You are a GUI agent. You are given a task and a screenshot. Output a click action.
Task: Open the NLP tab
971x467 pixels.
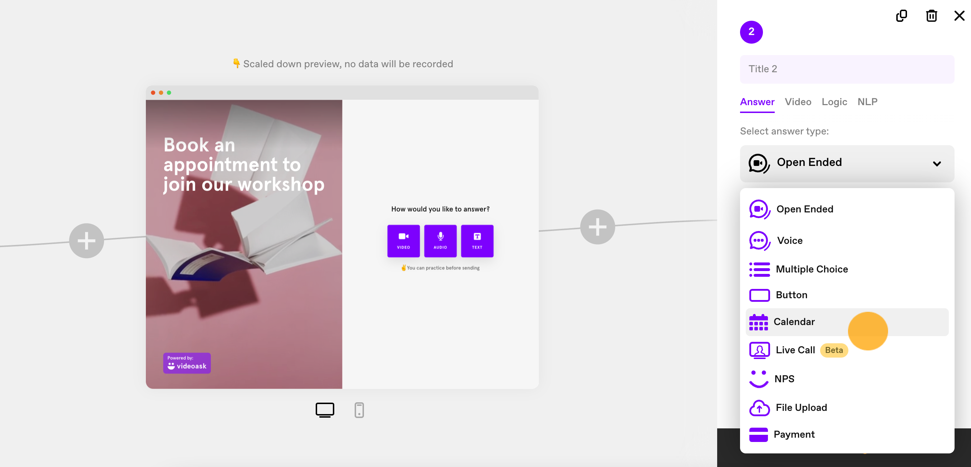[x=867, y=102]
